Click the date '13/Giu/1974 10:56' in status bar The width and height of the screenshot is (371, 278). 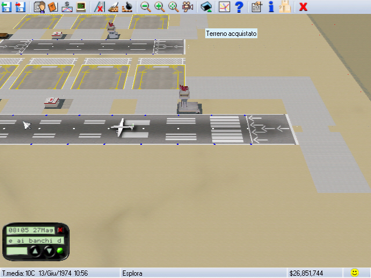[63, 273]
